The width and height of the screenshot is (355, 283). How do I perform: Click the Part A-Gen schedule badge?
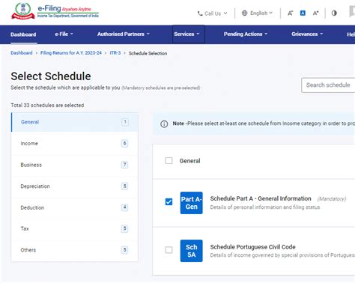(192, 203)
